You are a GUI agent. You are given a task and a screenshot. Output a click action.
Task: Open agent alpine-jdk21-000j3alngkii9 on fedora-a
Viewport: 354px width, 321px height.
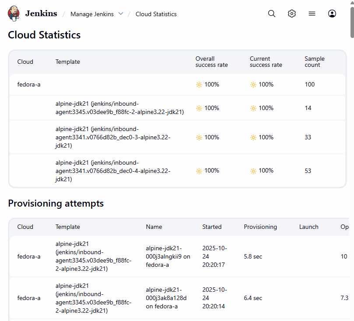click(168, 256)
